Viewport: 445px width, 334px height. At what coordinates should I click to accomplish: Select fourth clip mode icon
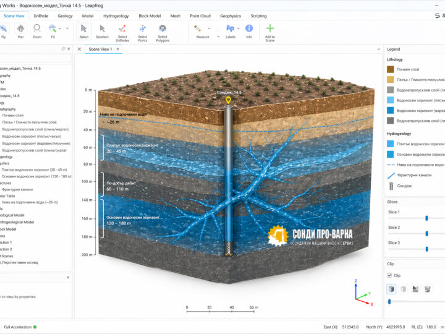(x=428, y=289)
